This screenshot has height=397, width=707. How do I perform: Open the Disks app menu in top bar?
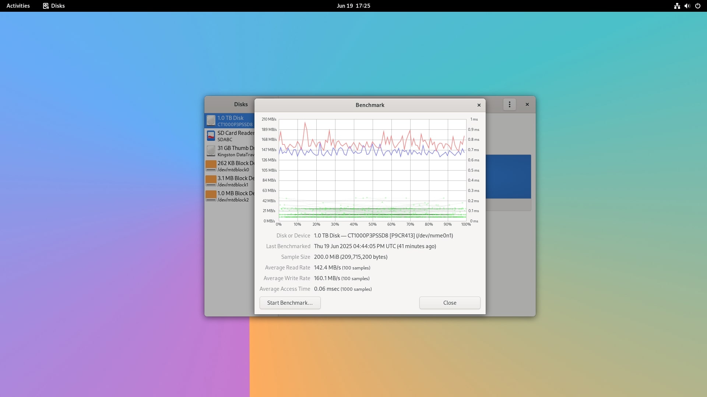tap(54, 6)
